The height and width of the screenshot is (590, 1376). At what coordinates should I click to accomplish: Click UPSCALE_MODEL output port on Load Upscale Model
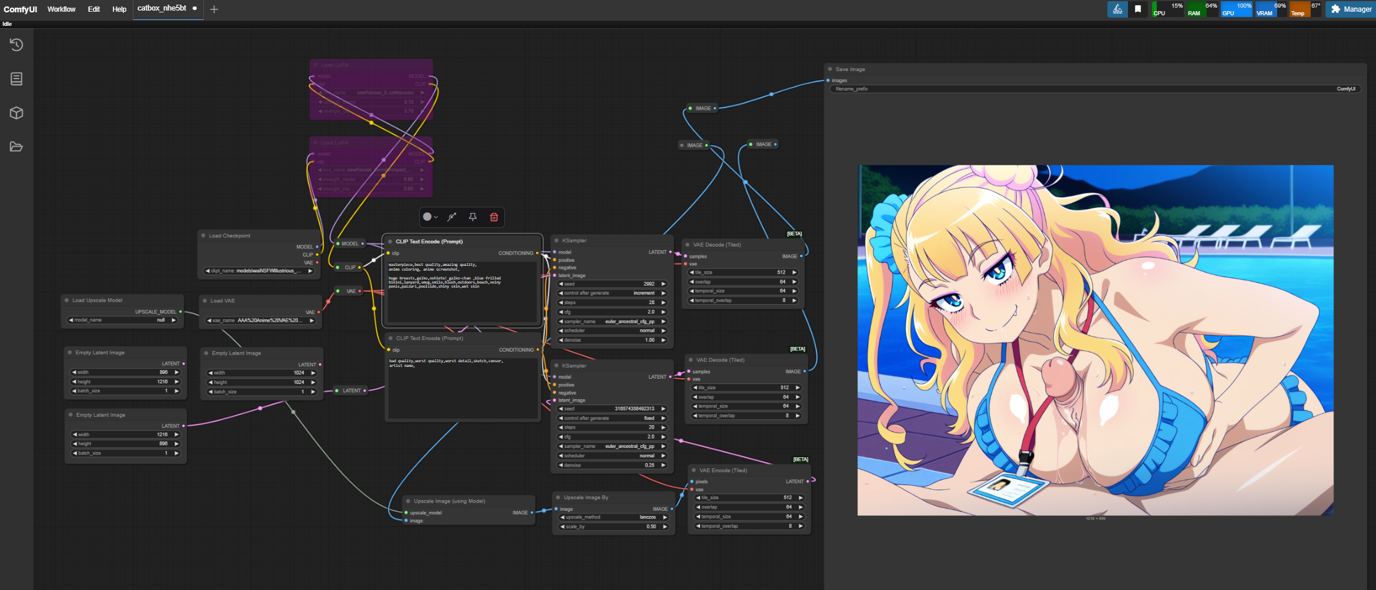point(180,312)
